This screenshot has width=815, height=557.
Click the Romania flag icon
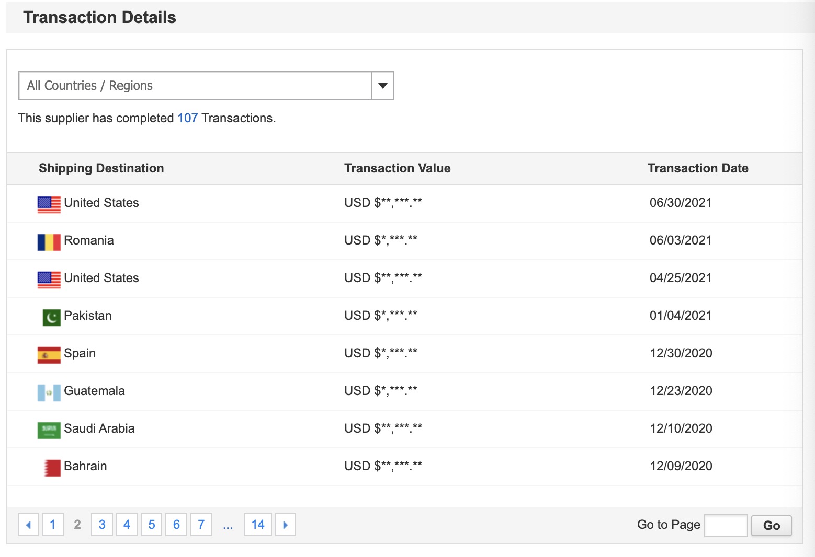49,242
